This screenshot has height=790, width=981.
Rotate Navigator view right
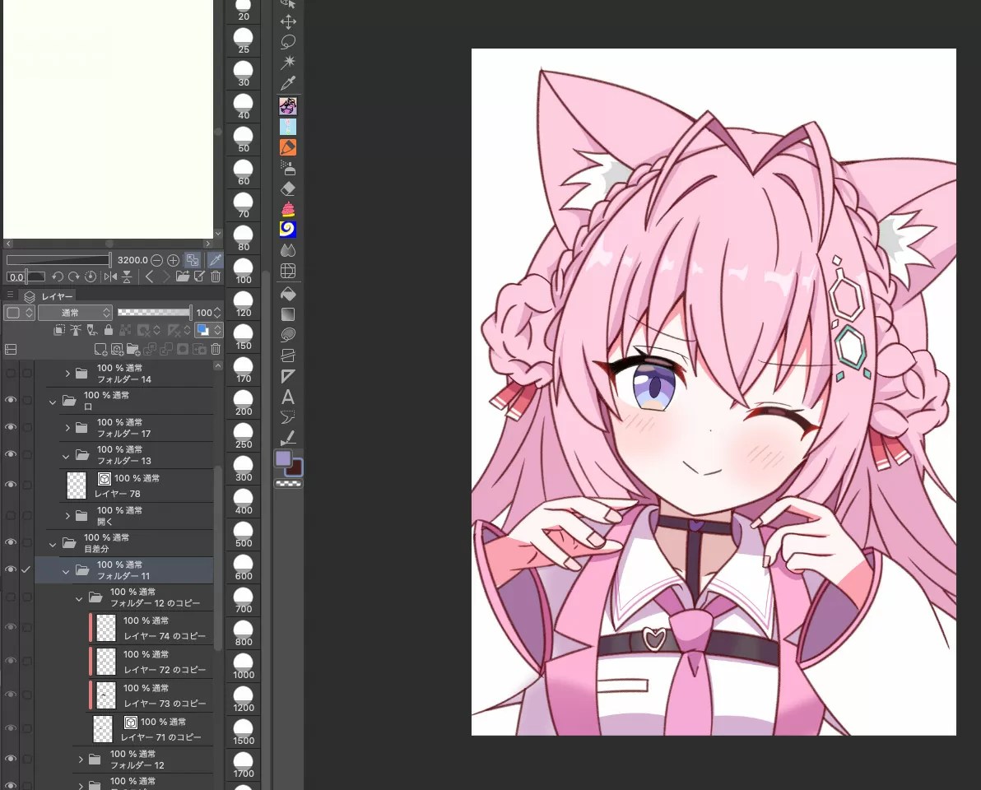(x=74, y=276)
